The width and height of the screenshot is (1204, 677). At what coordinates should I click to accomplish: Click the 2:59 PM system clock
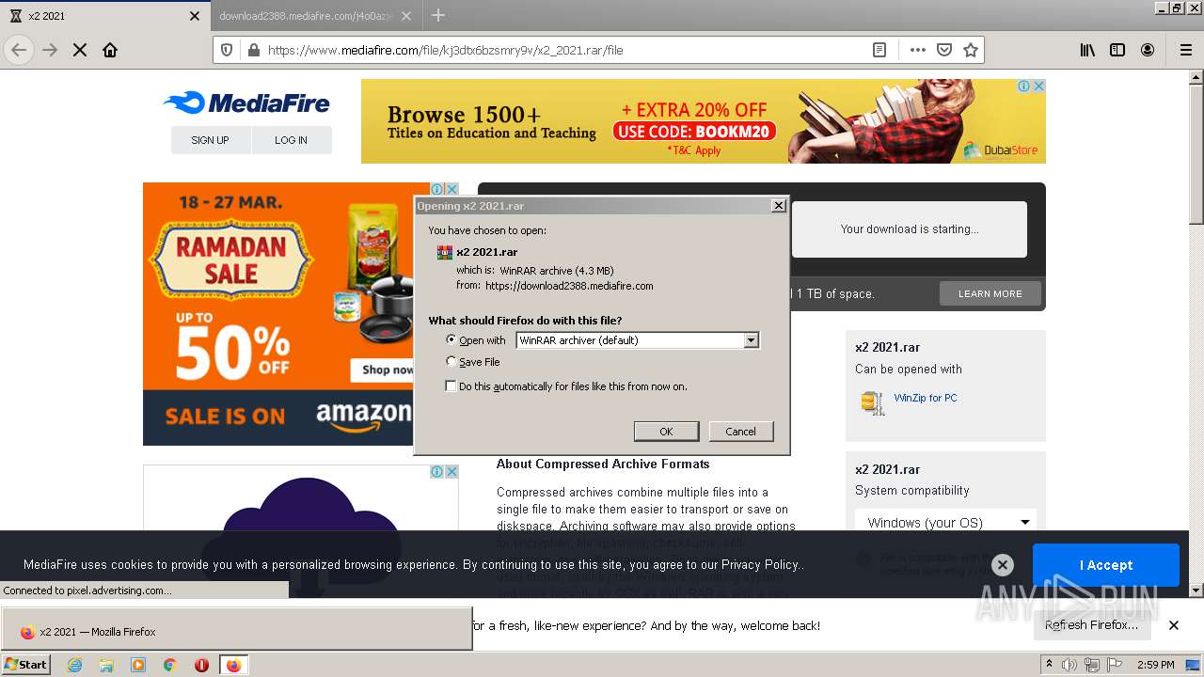1155,665
